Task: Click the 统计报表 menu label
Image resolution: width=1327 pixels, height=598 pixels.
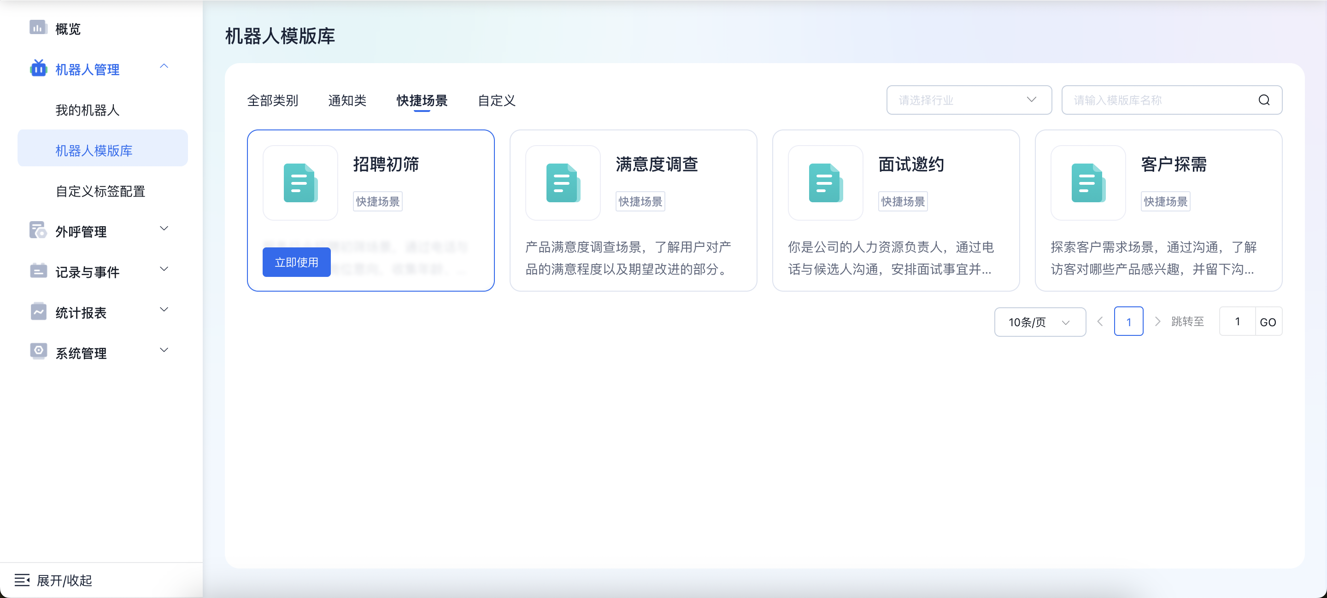Action: point(81,313)
